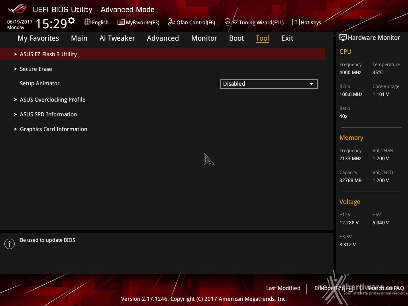Switch to the Monitor tab
408x306 pixels.
click(x=204, y=38)
